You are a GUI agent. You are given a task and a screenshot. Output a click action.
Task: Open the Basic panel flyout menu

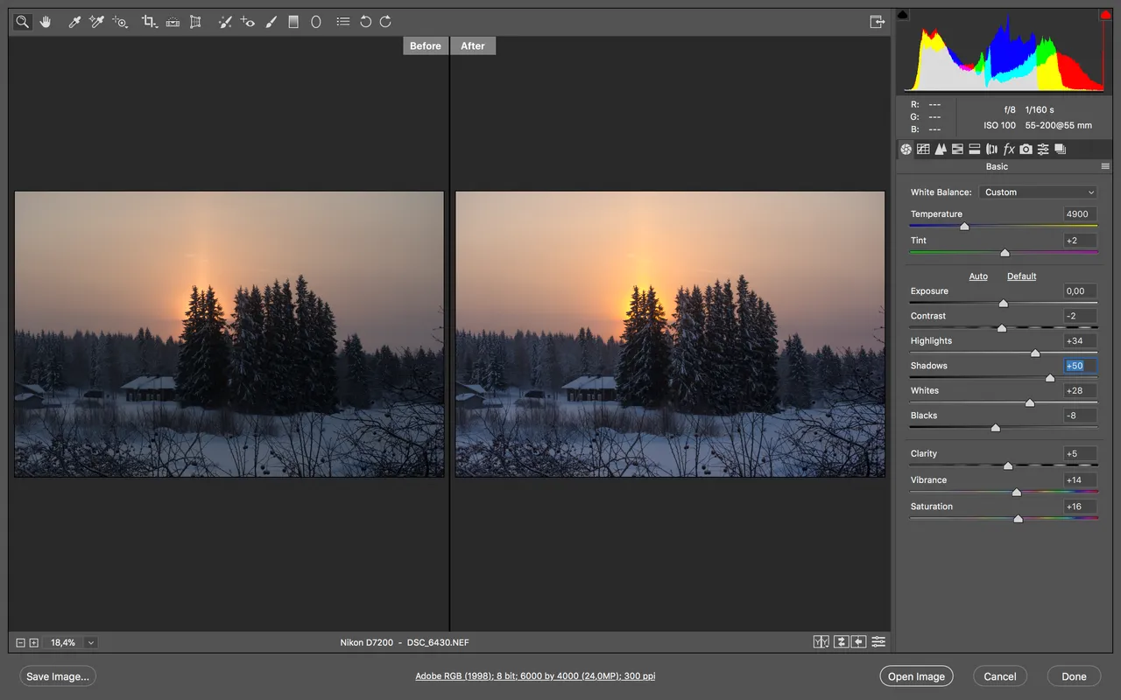[1105, 166]
